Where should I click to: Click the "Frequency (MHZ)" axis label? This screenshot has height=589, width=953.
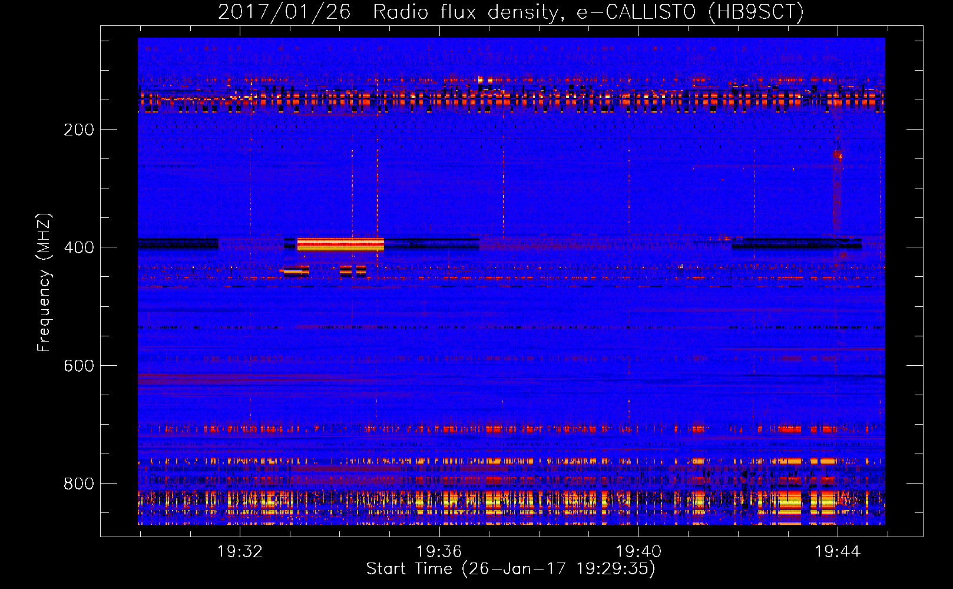pos(44,282)
